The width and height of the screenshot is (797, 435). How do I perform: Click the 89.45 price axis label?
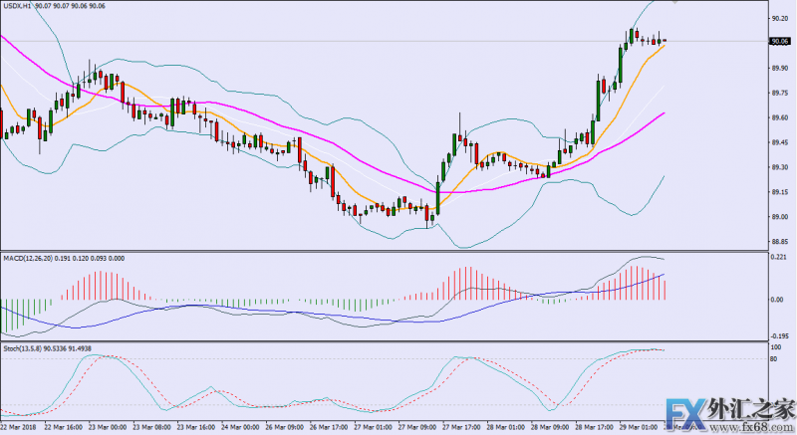click(x=780, y=142)
